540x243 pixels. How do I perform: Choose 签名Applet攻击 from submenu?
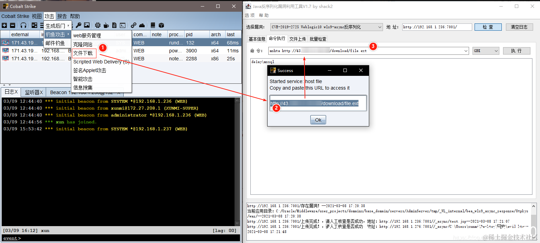(102, 70)
